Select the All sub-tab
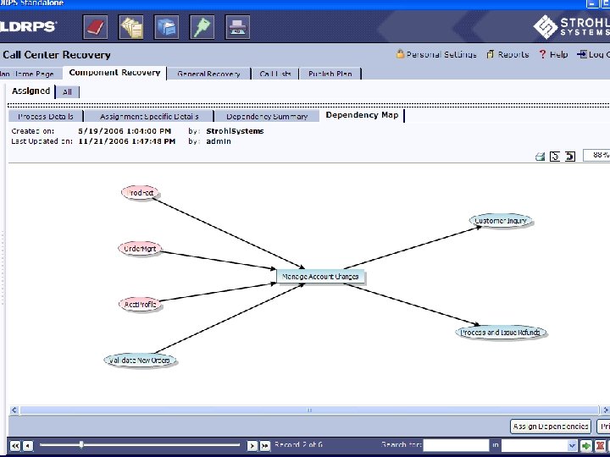Viewport: 610px width, 457px height. pos(67,92)
